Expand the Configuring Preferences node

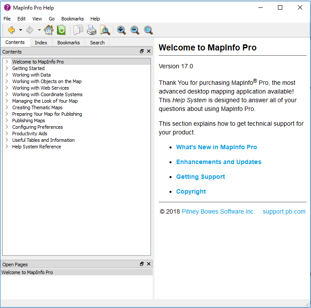point(7,127)
